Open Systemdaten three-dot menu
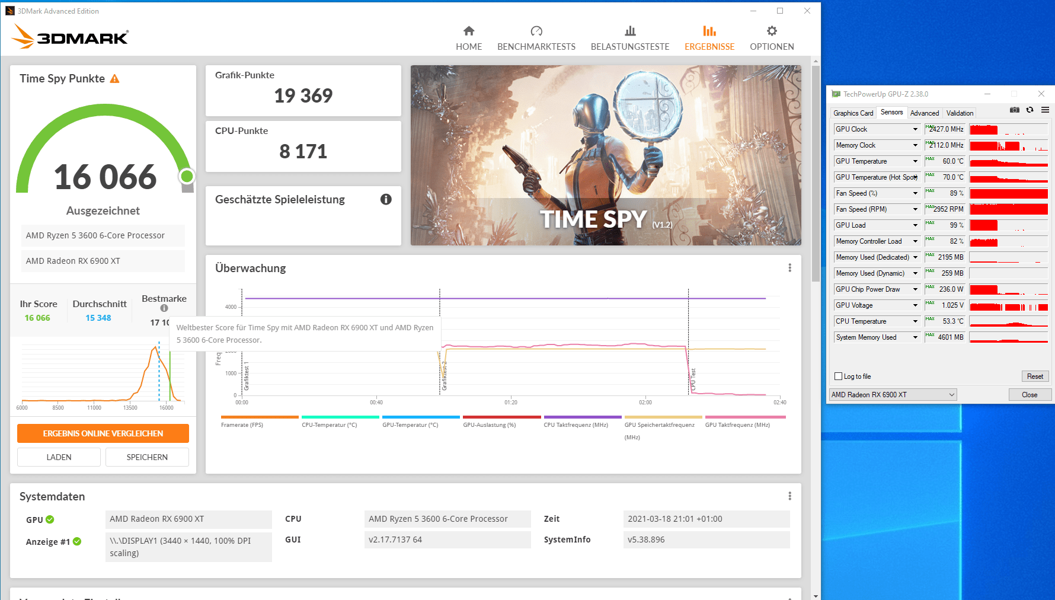Image resolution: width=1055 pixels, height=600 pixels. click(789, 496)
